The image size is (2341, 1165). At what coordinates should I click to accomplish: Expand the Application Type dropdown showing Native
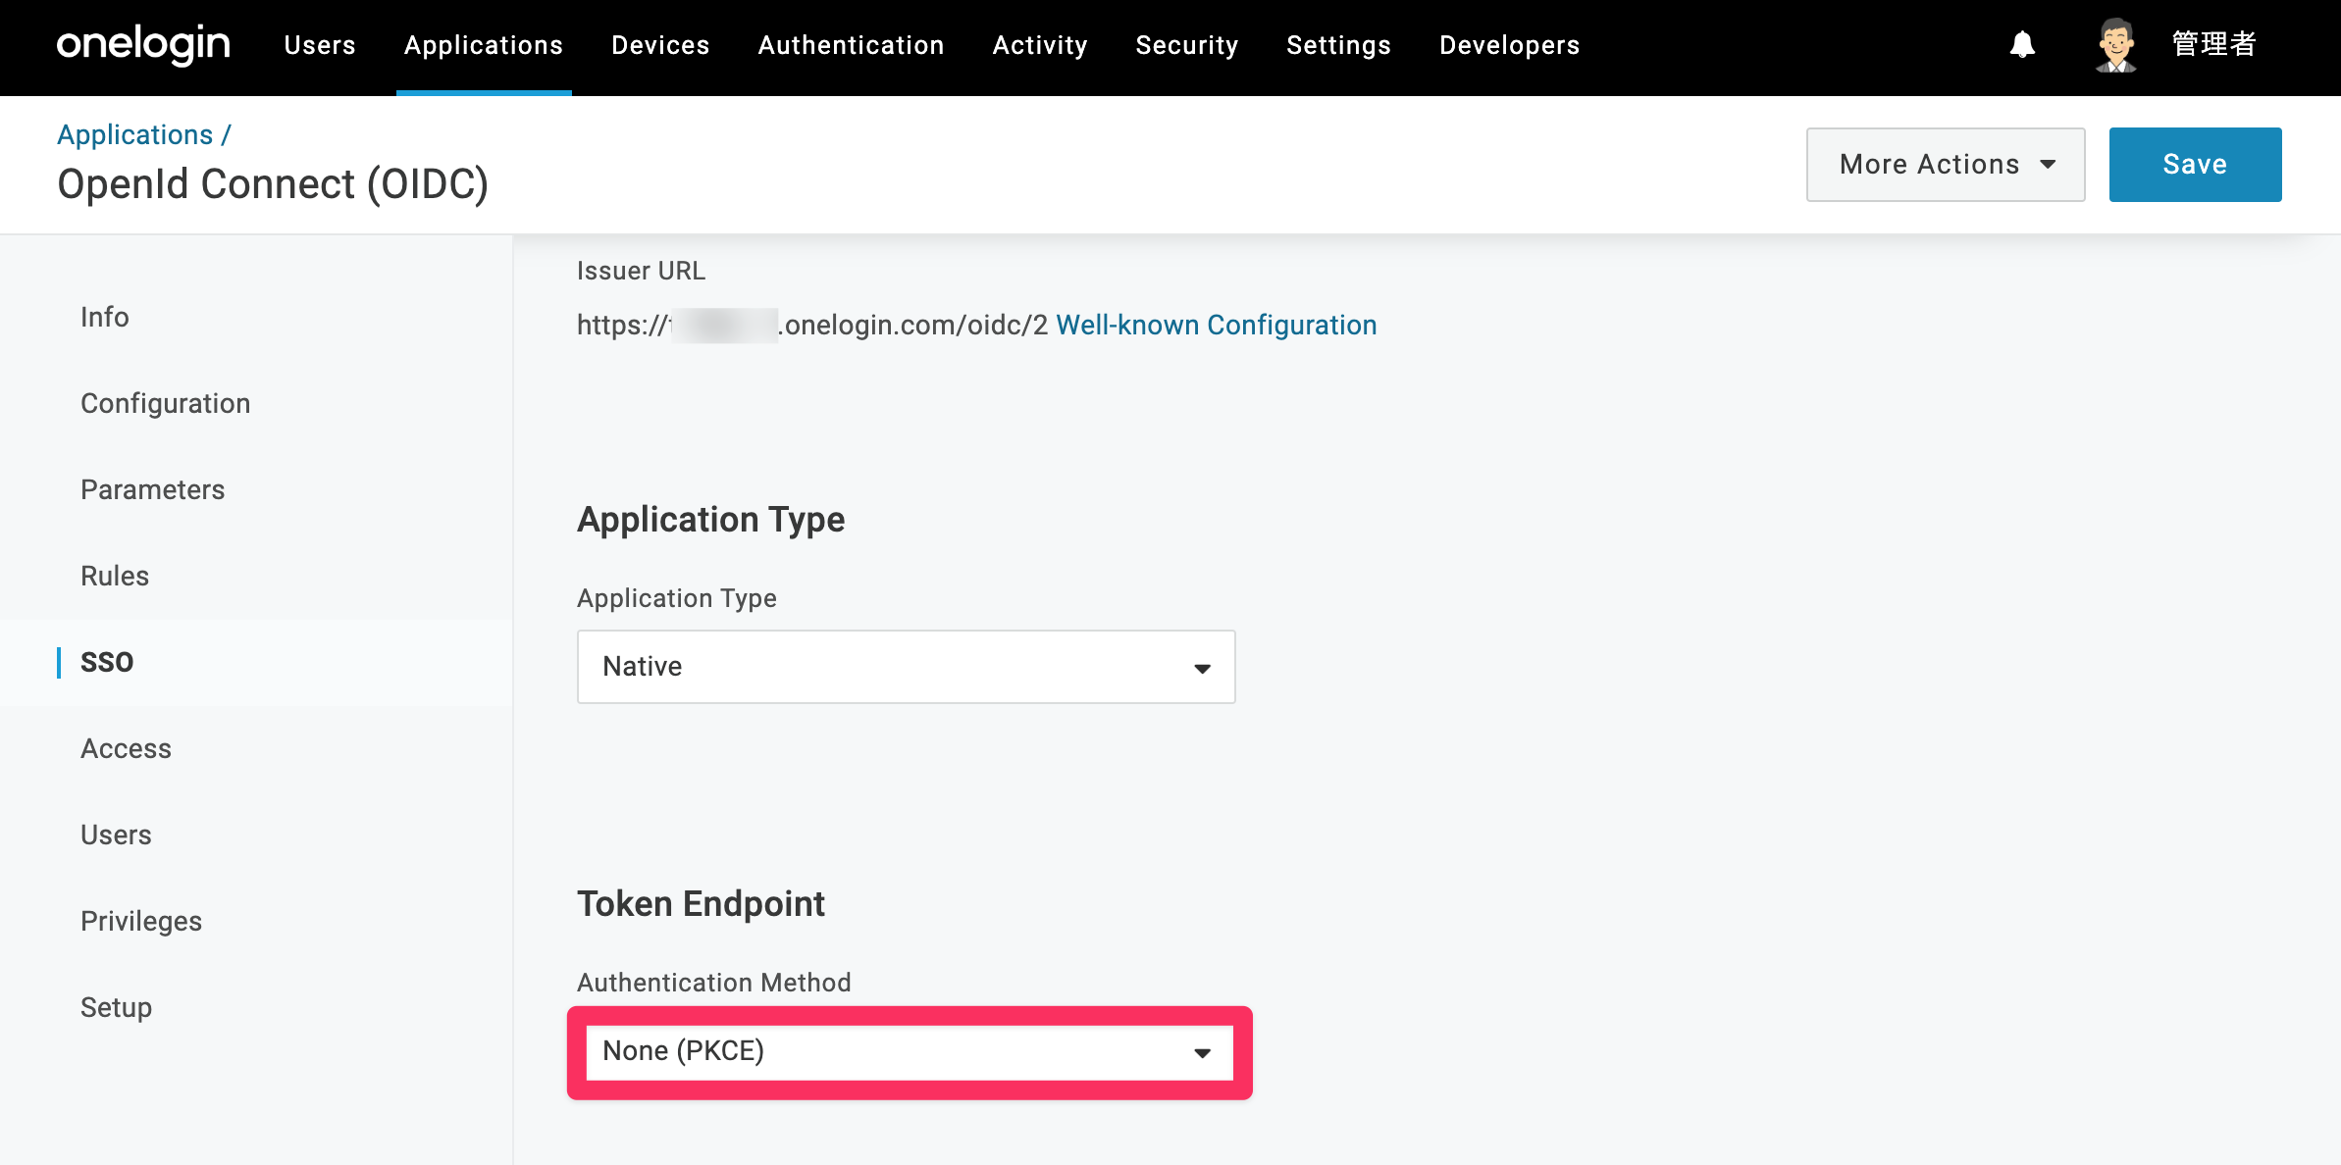point(906,667)
